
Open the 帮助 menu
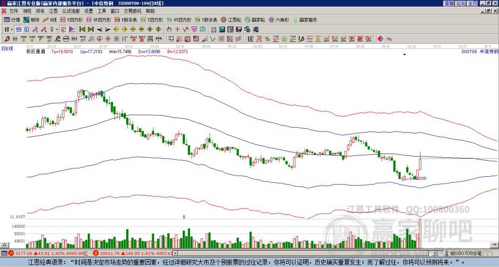pos(150,11)
